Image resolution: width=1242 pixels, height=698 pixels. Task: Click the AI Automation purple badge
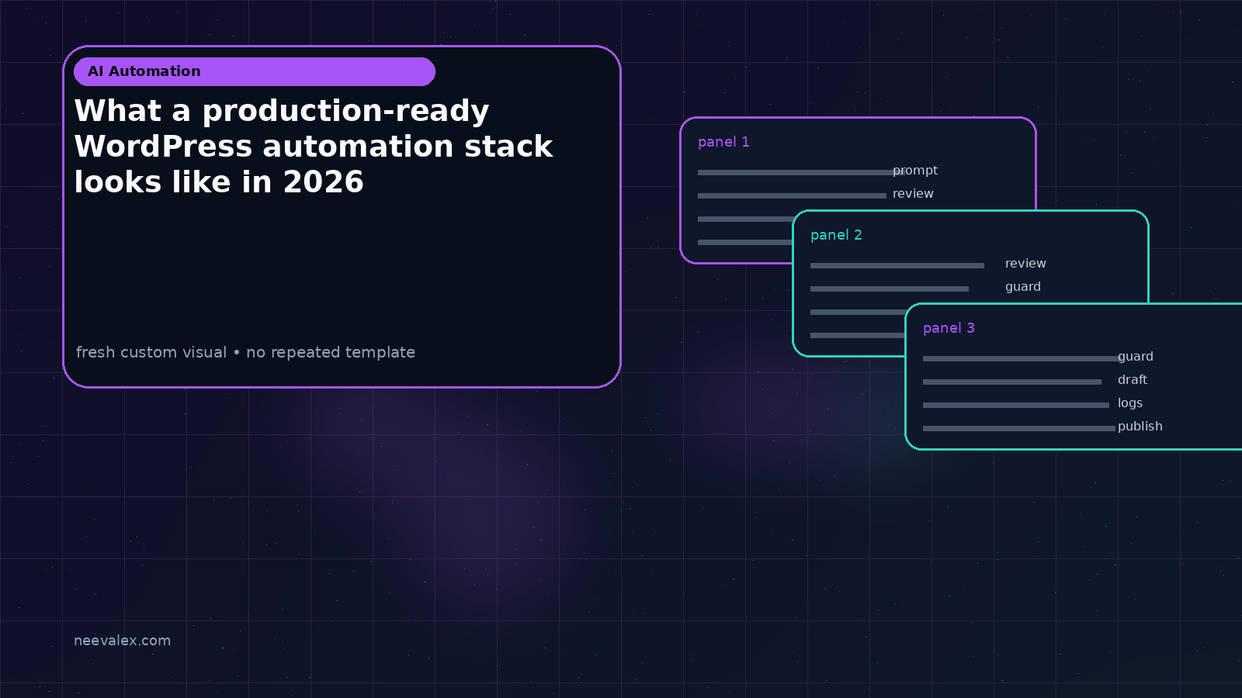coord(255,71)
